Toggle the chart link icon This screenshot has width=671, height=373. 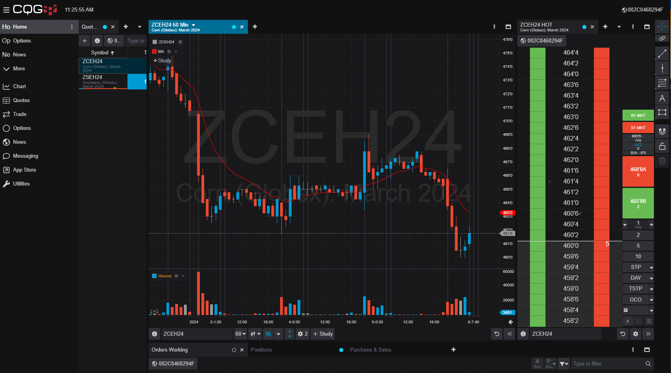(x=662, y=39)
